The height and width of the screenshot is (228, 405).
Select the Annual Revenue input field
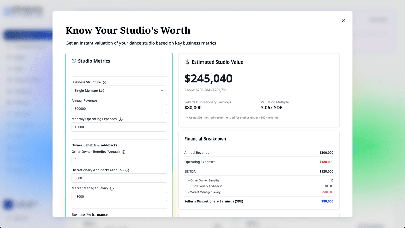(119, 108)
